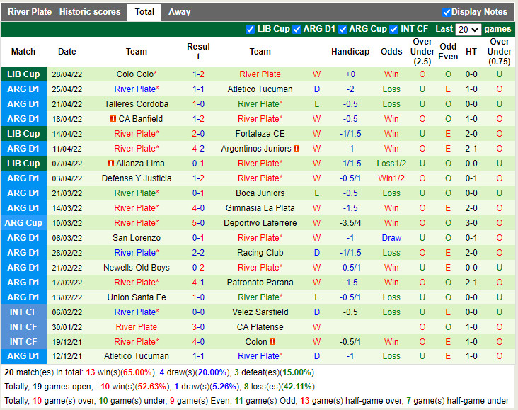Screen dimensions: 518x410
Task: Open the Last 20 games dropdown
Action: [x=468, y=30]
